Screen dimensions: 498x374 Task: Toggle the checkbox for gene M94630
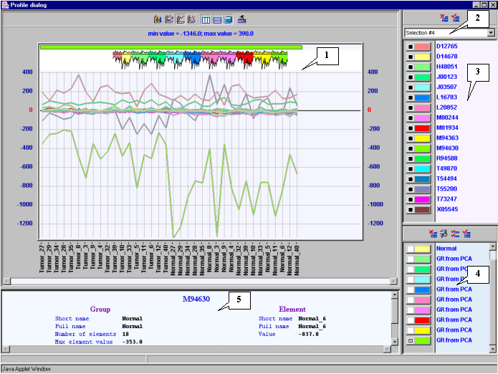pyautogui.click(x=410, y=148)
